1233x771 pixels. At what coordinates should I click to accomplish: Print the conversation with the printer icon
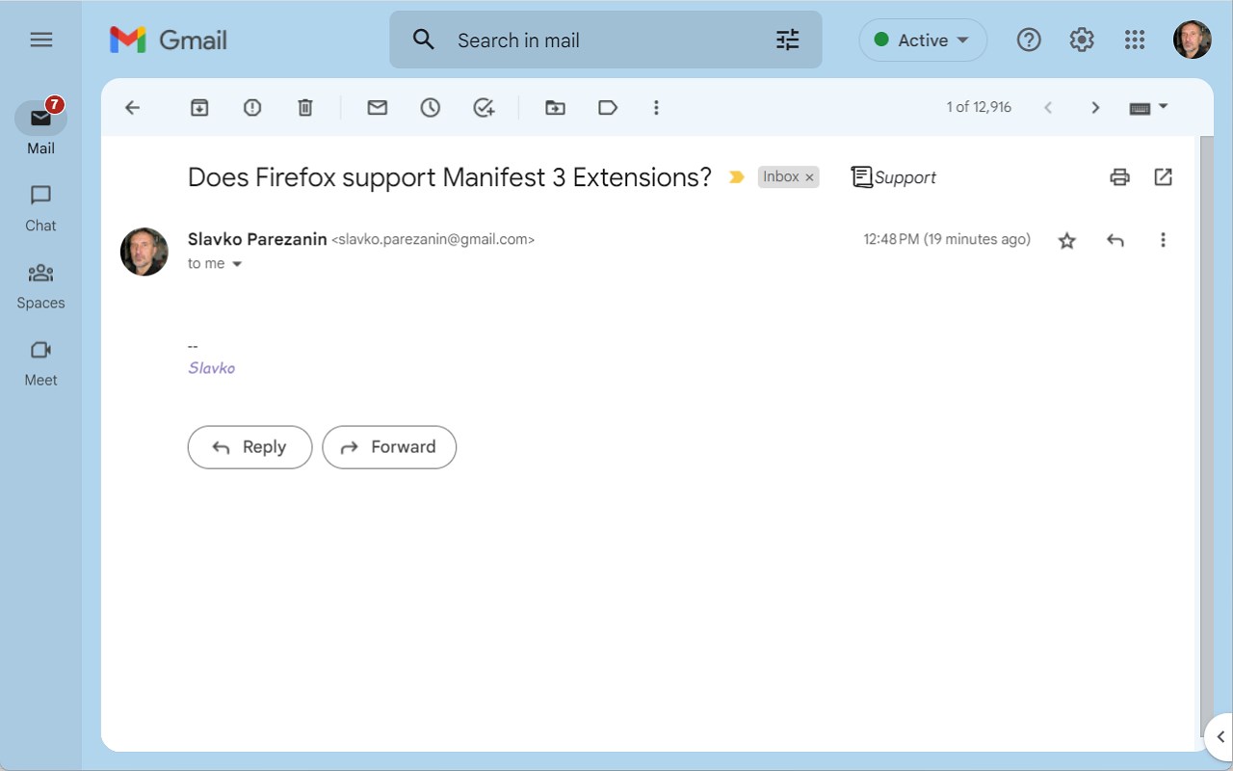pos(1119,177)
